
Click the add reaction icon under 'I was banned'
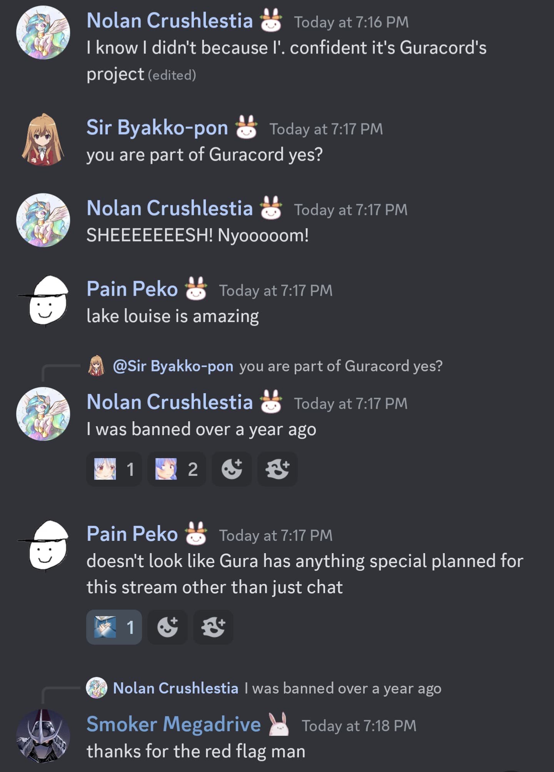click(x=232, y=469)
